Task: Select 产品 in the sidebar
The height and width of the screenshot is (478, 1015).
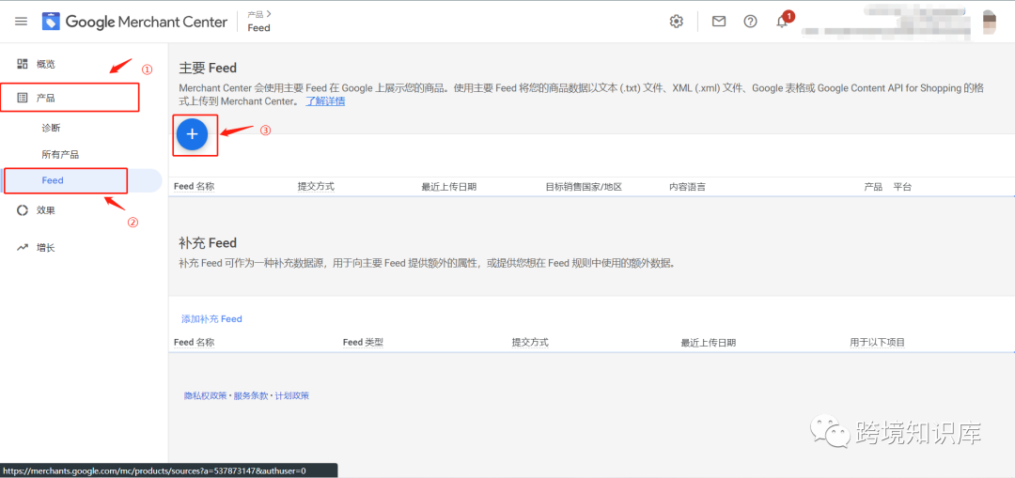Action: (46, 98)
